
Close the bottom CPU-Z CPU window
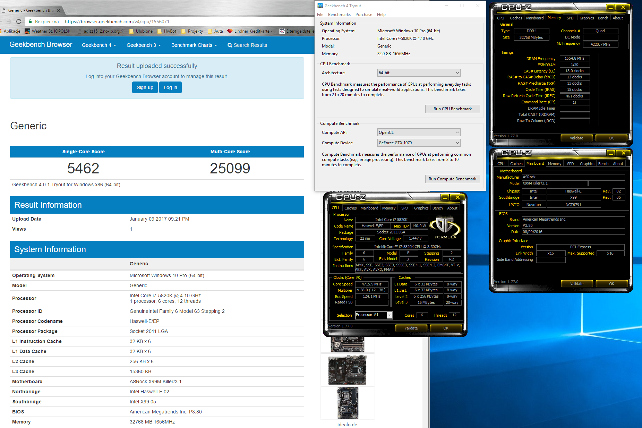coord(458,197)
